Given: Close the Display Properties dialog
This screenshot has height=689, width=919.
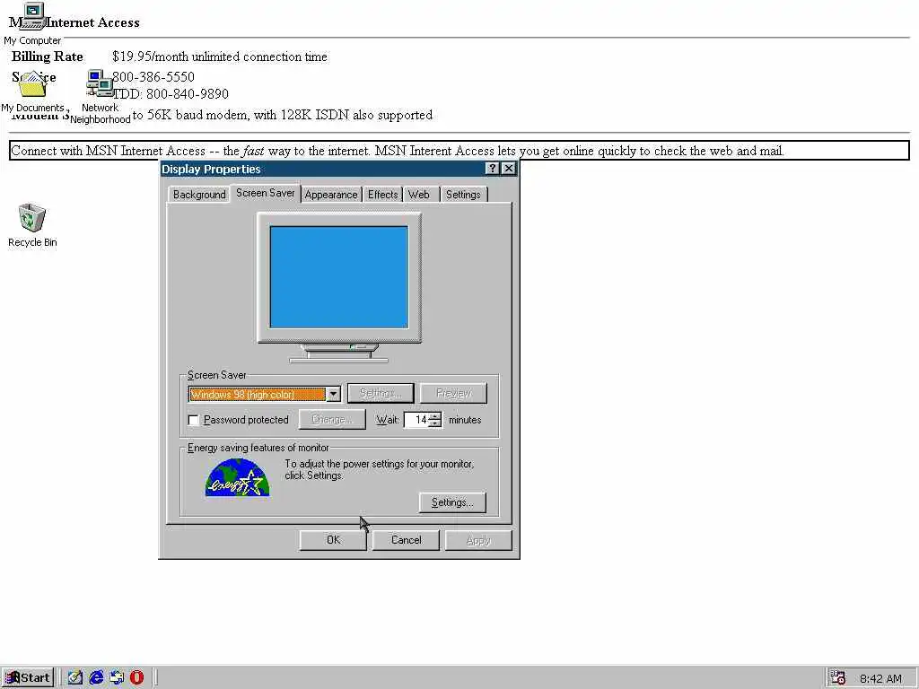Looking at the screenshot, I should (x=509, y=169).
